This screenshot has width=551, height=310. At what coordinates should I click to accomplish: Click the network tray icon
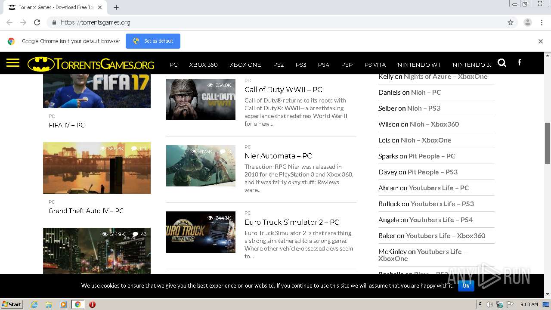click(x=500, y=304)
